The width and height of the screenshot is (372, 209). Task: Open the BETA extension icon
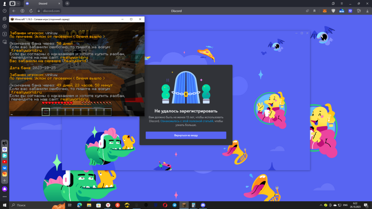pyautogui.click(x=341, y=11)
